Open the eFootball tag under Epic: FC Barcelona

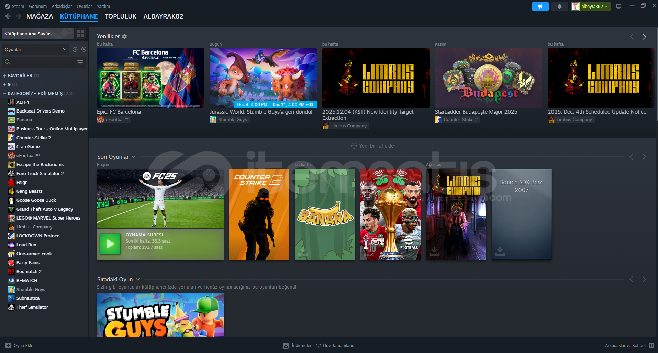[113, 120]
